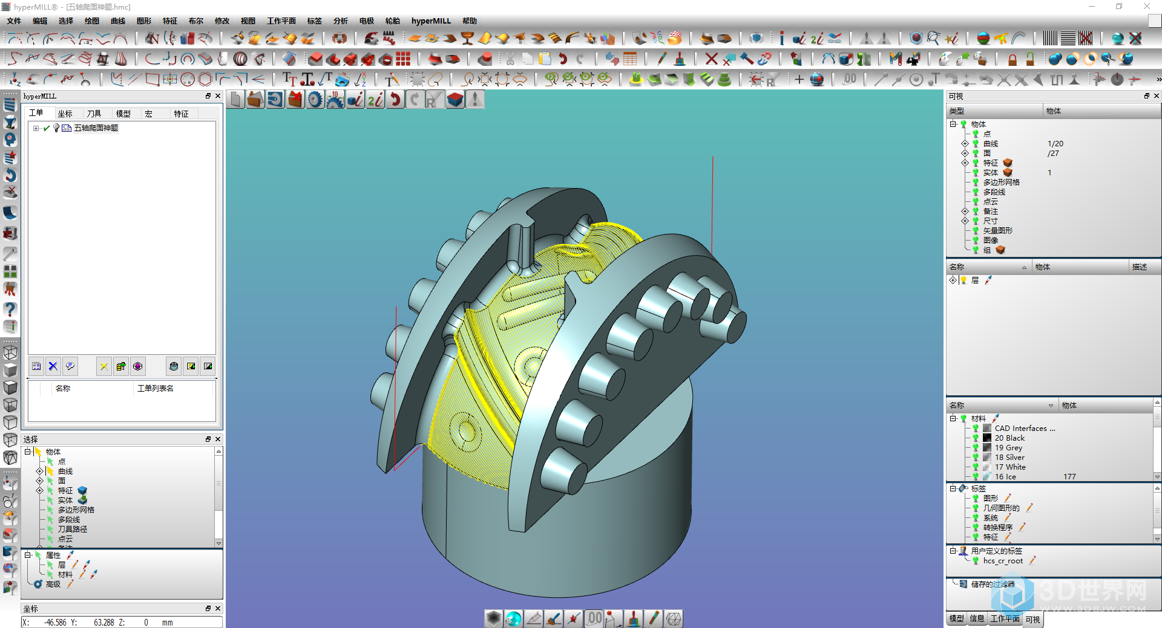Toggle visibility bulb for hcs_cr_root tag
This screenshot has height=628, width=1162.
click(976, 560)
